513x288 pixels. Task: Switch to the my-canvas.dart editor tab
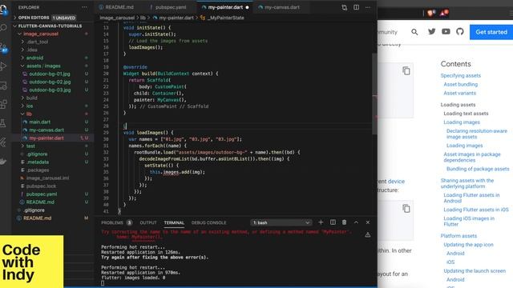pyautogui.click(x=279, y=7)
